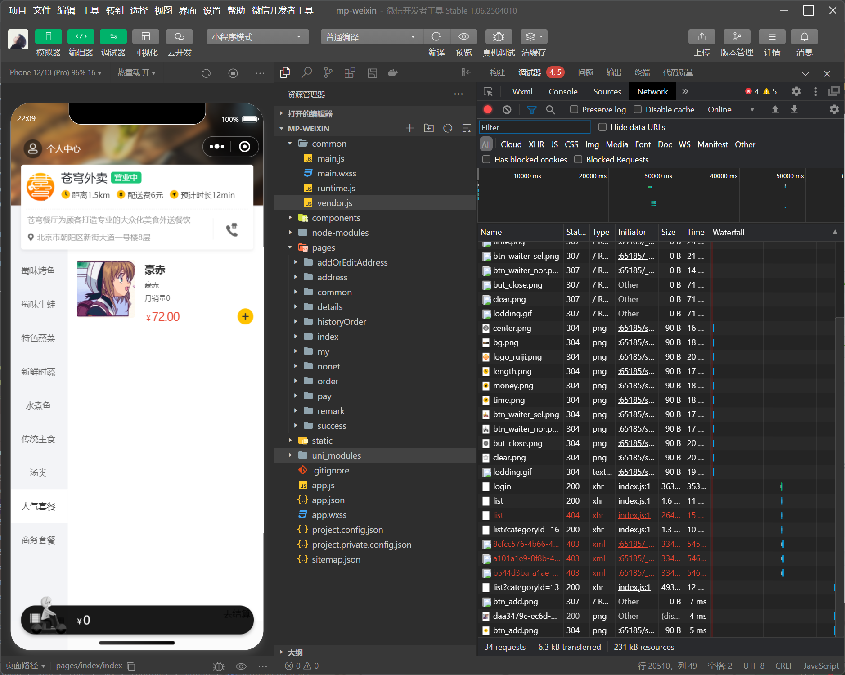This screenshot has height=675, width=845.
Task: Click the network Filter input field
Action: click(534, 128)
